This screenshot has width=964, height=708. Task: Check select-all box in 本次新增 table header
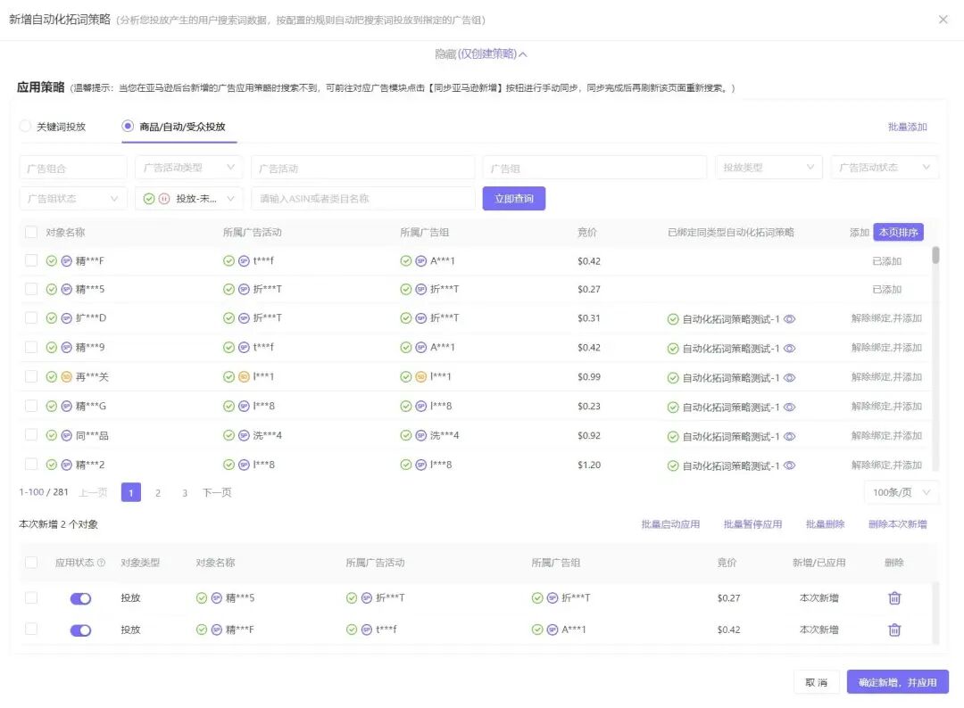coord(31,563)
